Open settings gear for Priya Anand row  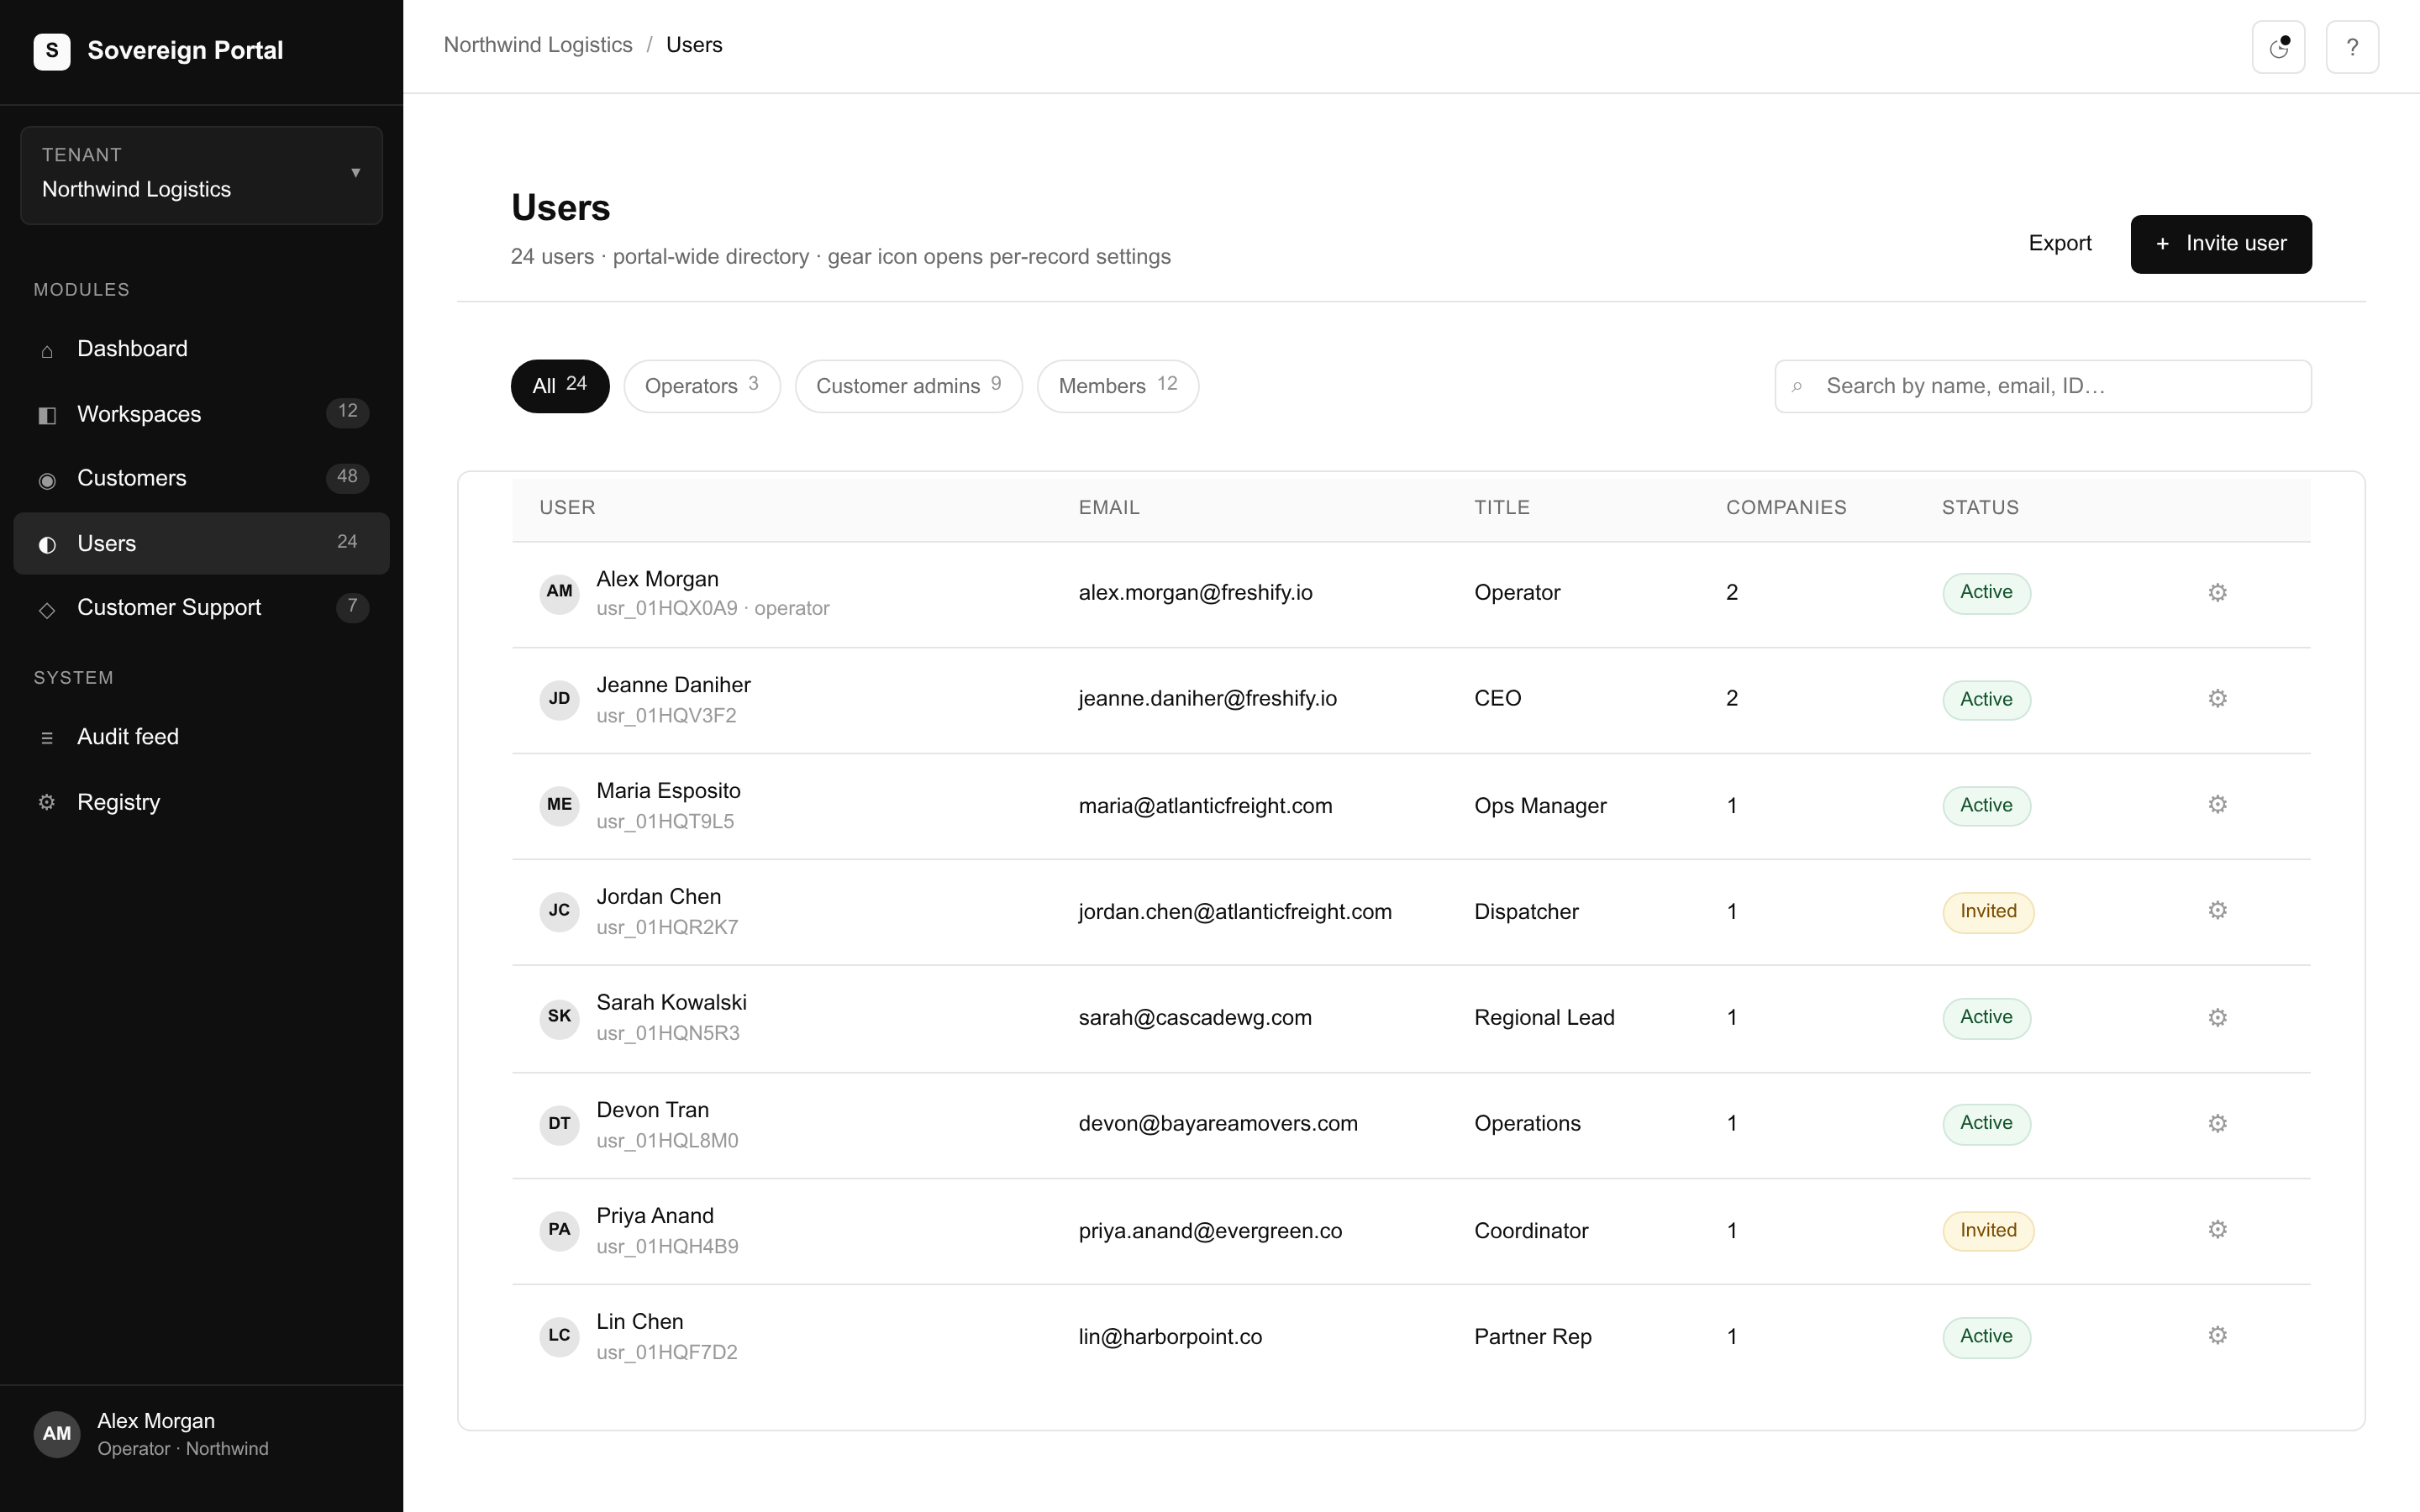(x=2217, y=1230)
